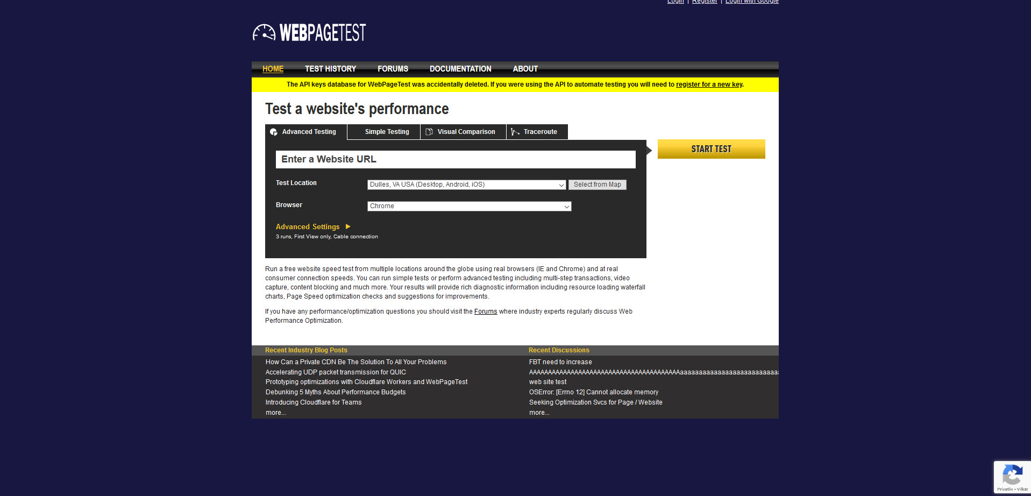Switch to the Traceroute tab
This screenshot has height=496, width=1031.
537,132
